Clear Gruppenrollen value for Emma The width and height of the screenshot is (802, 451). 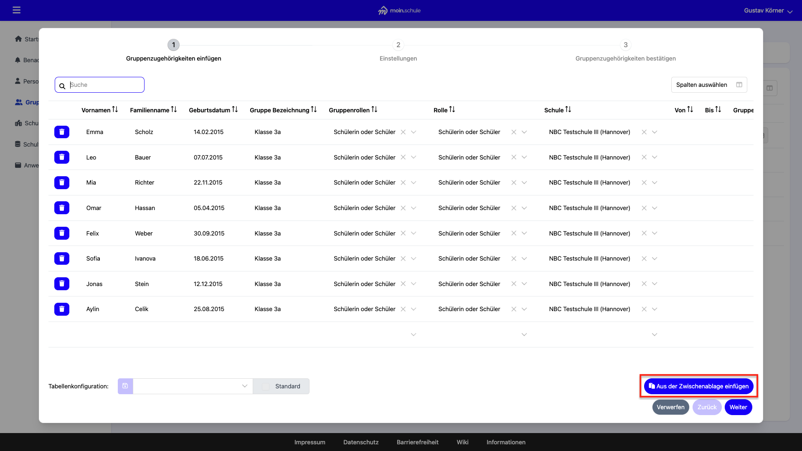point(403,132)
